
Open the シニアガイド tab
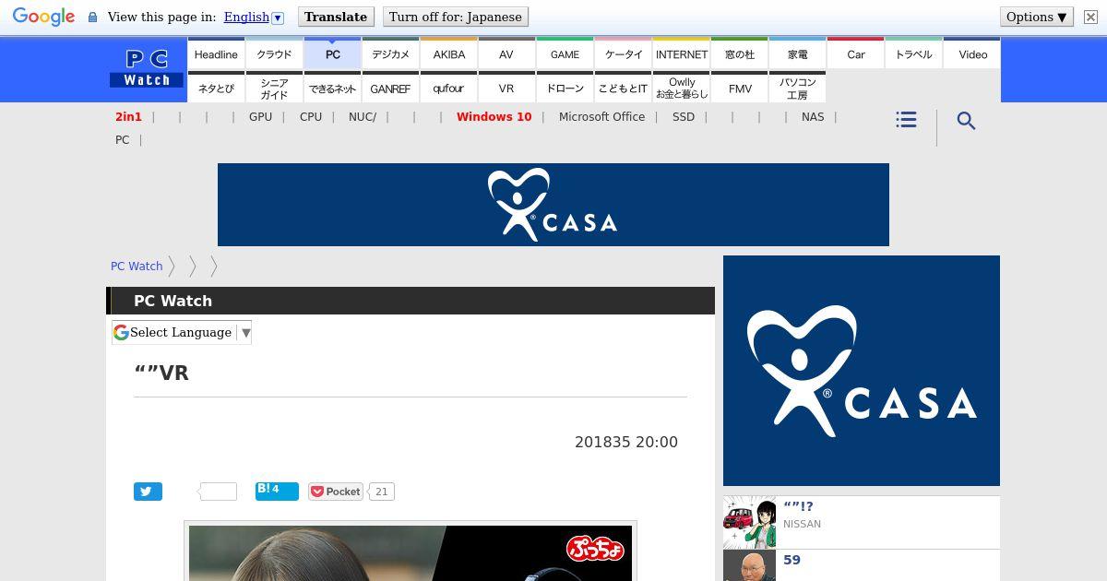click(274, 89)
